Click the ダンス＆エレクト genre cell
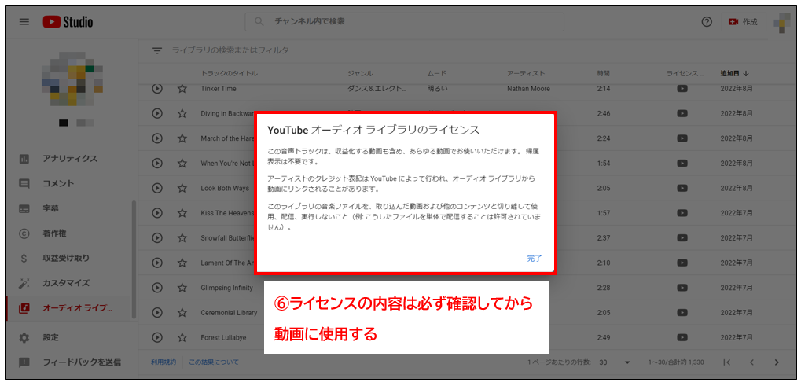Viewport: 801px width, 386px height. click(x=377, y=89)
